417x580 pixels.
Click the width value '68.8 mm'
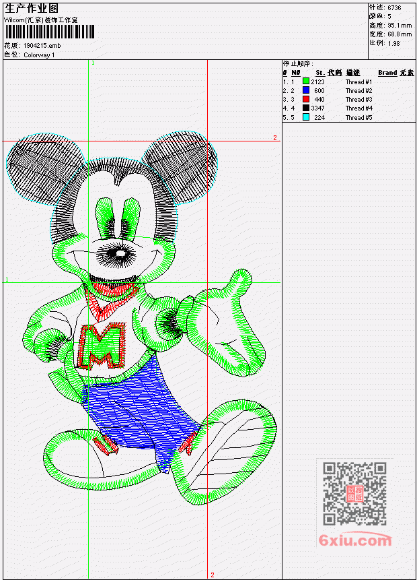[400, 34]
